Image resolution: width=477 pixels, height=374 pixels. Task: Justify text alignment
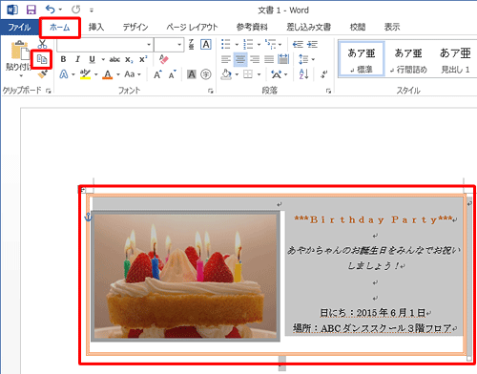269,59
